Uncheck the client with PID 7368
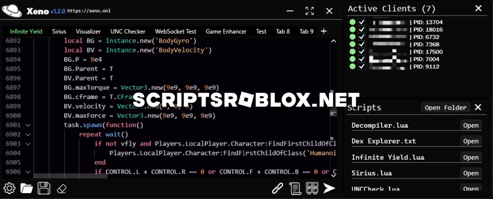This screenshot has width=493, height=199. [x=362, y=44]
